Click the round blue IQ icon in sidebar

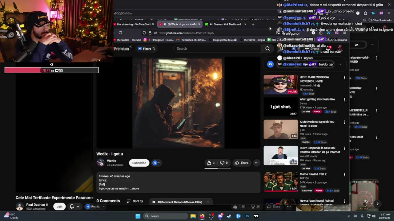[x=270, y=64]
